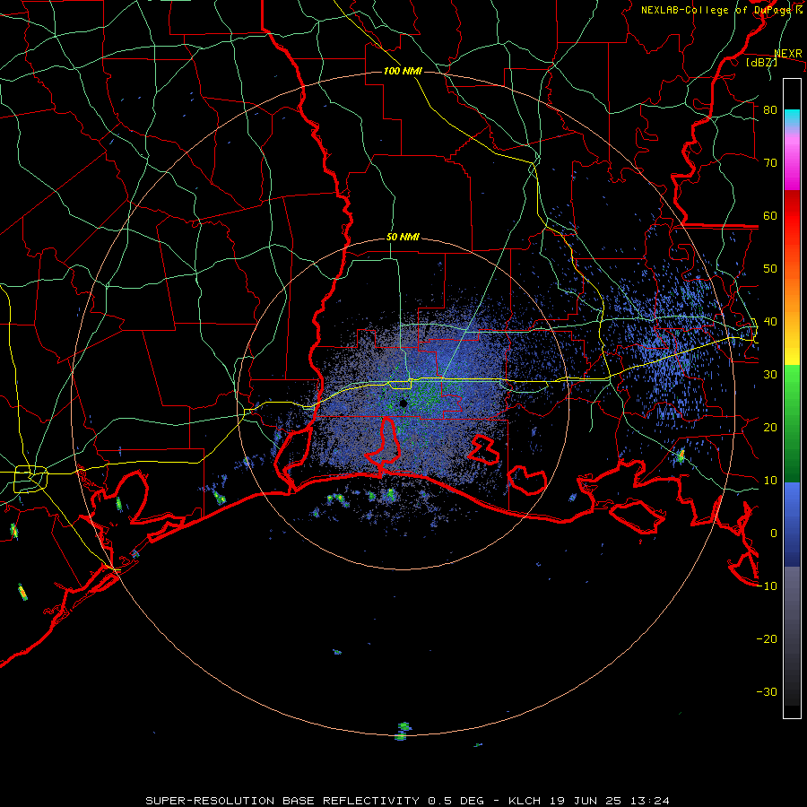Image resolution: width=807 pixels, height=807 pixels.
Task: Click the -30 dBZ scale label
Action: (767, 692)
